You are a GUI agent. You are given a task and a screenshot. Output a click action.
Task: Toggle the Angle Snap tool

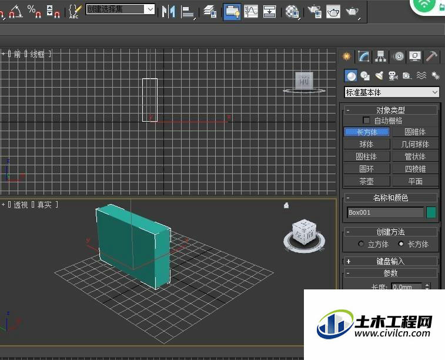pos(16,11)
